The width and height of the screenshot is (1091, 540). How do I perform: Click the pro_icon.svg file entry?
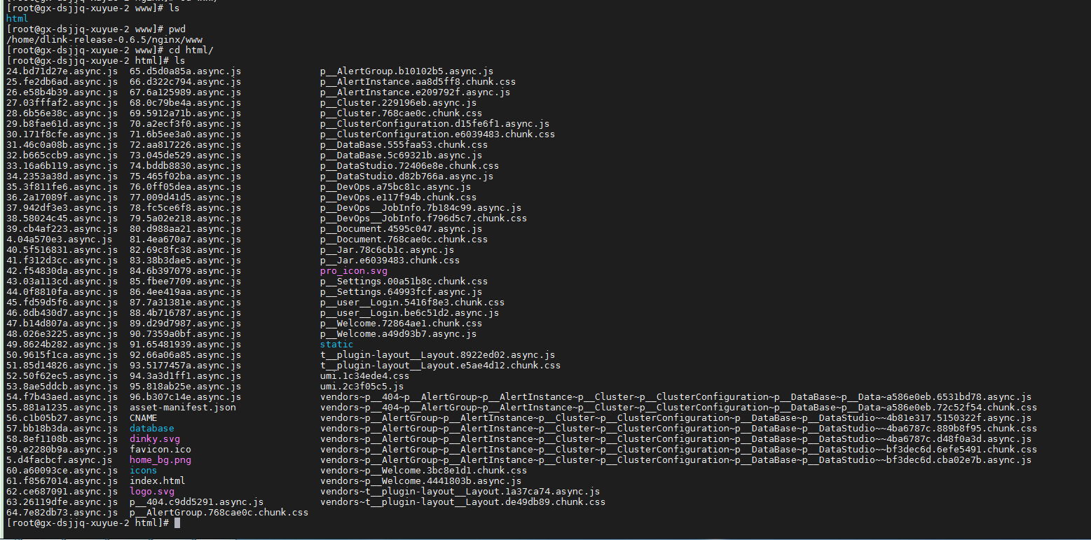[x=353, y=271]
